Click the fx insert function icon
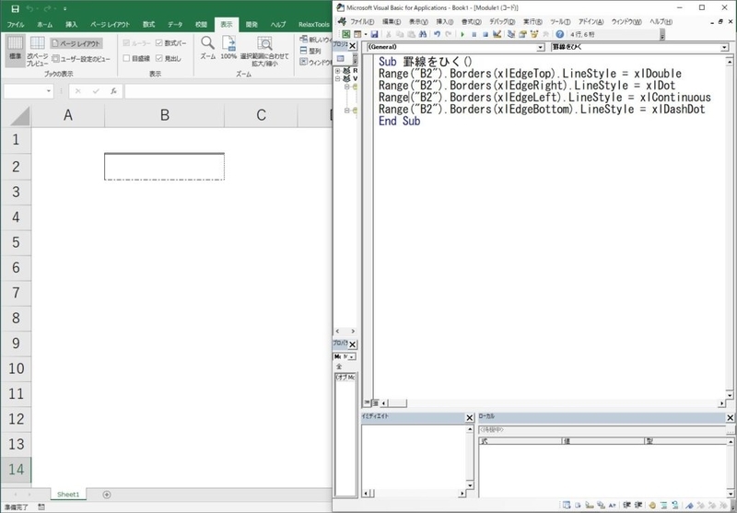737x513 pixels. [113, 91]
